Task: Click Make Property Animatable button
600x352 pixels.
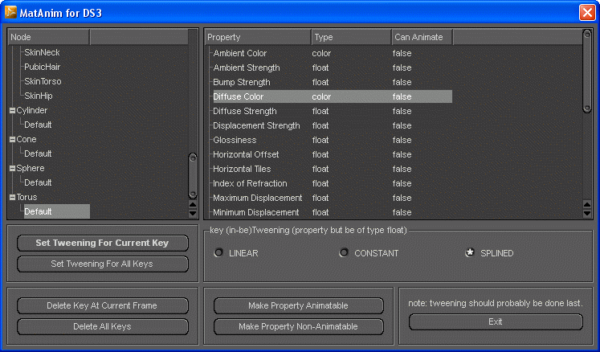Action: click(x=299, y=305)
